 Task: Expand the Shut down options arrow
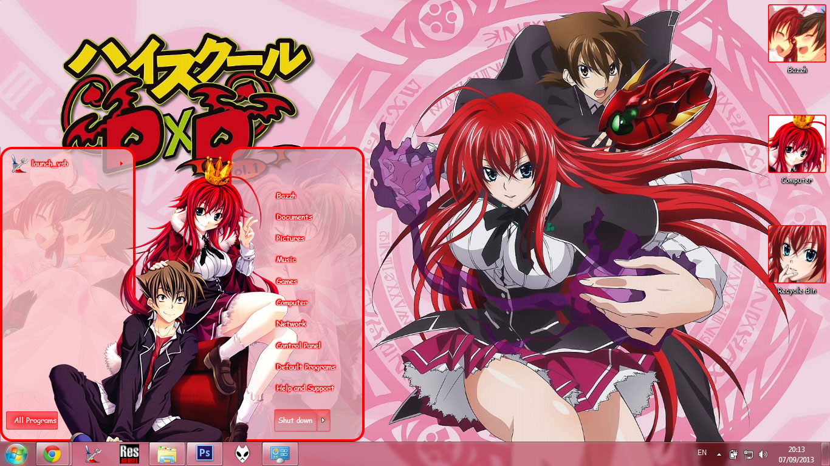324,420
